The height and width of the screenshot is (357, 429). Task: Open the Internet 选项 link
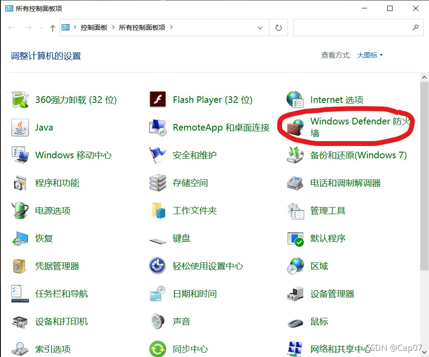[337, 100]
